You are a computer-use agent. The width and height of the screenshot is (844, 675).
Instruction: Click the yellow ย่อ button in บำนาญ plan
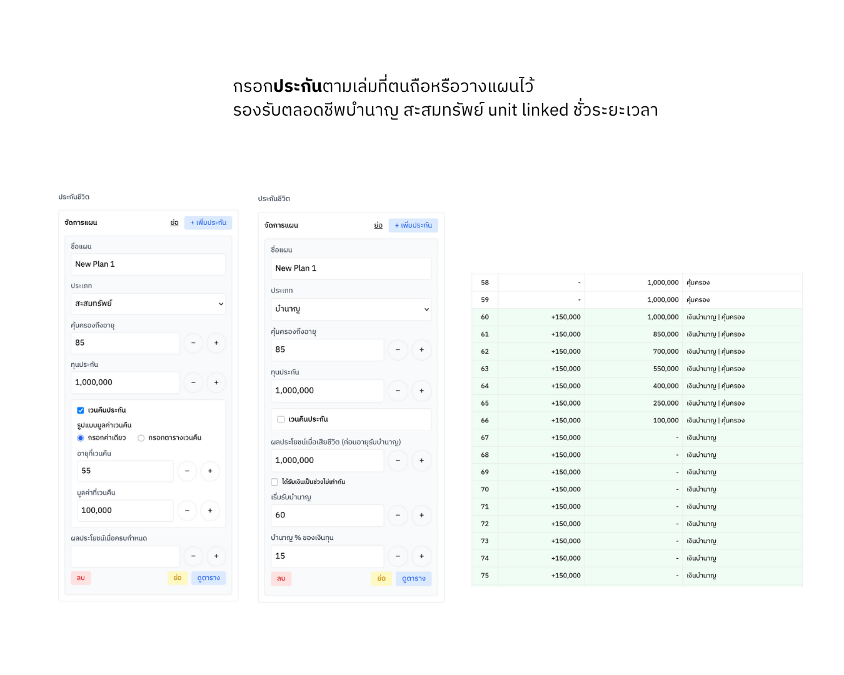point(381,579)
